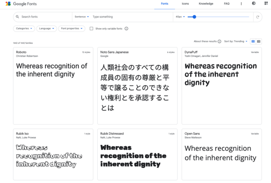Screen dimensions: 271x183
Task: Show variable fonts info icon
Action: pyautogui.click(x=126, y=28)
